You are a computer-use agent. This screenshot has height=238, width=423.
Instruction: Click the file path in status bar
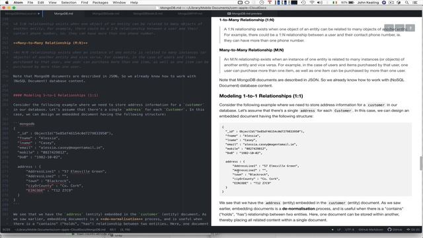60,229
